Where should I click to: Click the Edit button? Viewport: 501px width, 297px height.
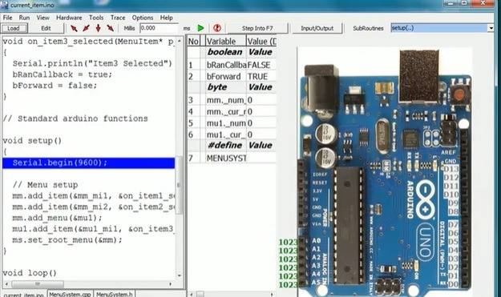(x=46, y=28)
